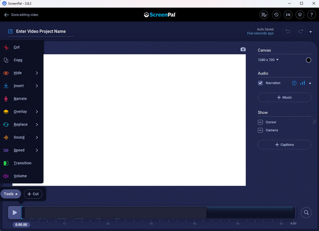Collapse the right panel double-chevron
Screen dimensions: 319x231
coord(314,122)
